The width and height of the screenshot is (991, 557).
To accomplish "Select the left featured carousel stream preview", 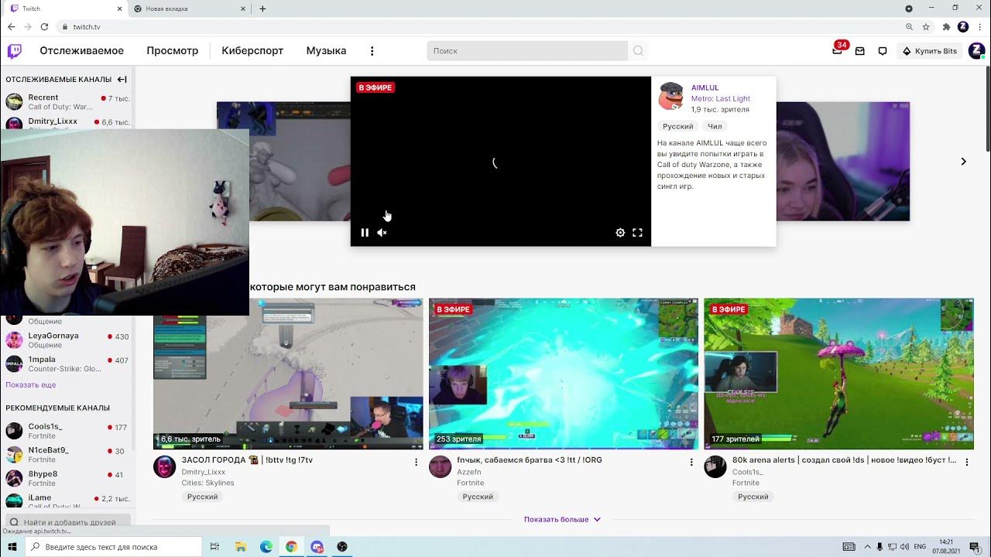I will (x=283, y=162).
